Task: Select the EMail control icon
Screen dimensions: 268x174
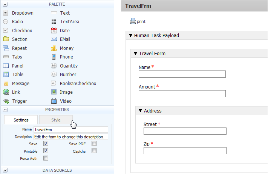Action: point(54,39)
